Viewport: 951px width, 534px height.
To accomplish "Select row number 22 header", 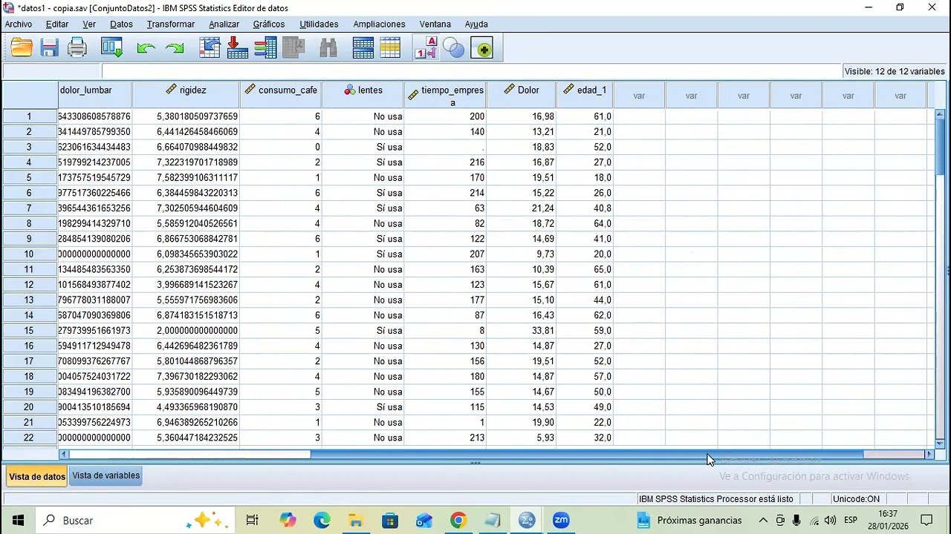I will click(x=30, y=438).
